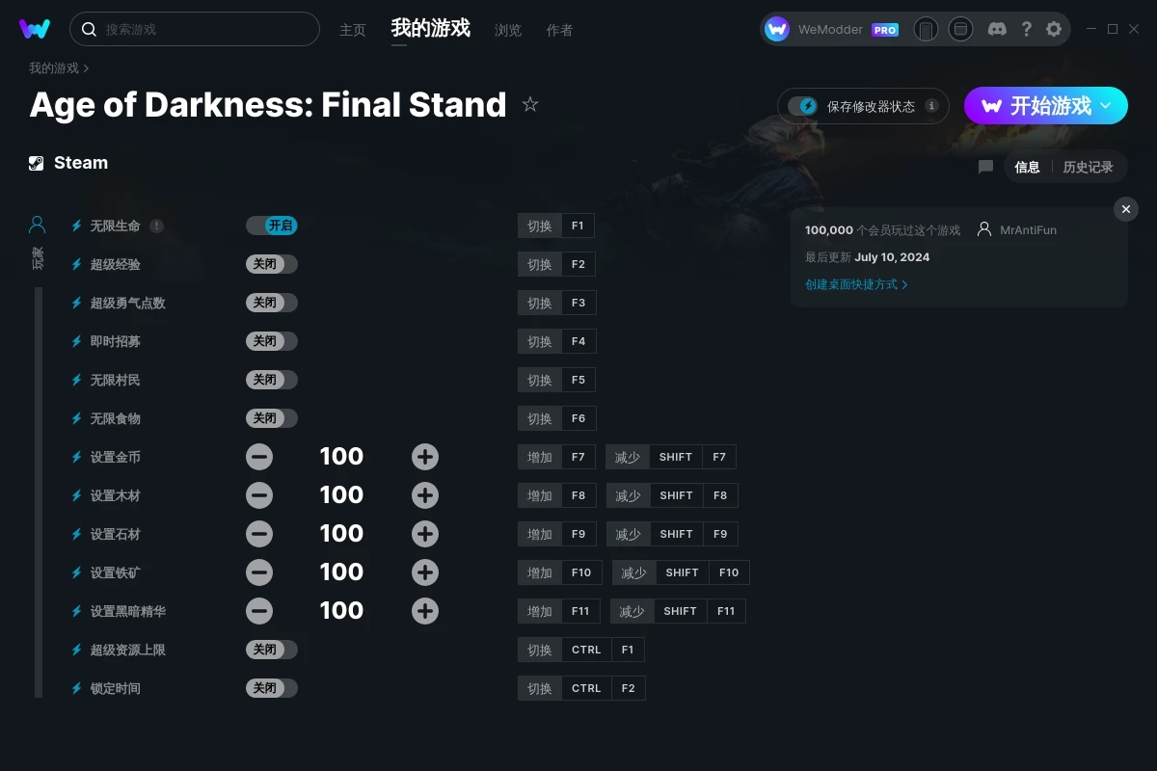Click the plus icon for 设置金币
The width and height of the screenshot is (1157, 771).
click(425, 457)
